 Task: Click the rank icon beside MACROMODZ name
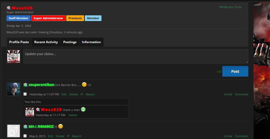pos(25,127)
